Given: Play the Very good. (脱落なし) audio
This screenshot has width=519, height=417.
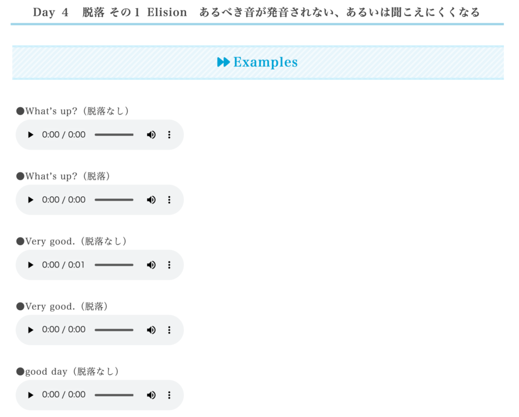Looking at the screenshot, I should pyautogui.click(x=31, y=265).
